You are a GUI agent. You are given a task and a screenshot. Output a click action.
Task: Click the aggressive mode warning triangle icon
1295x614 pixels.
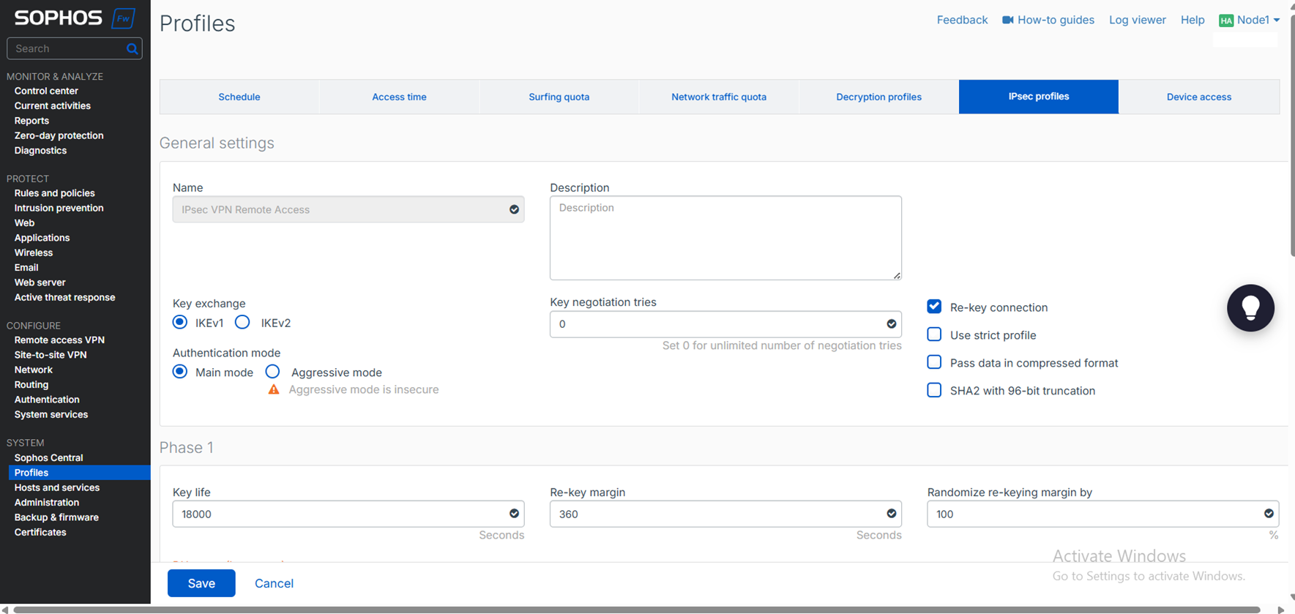point(274,389)
